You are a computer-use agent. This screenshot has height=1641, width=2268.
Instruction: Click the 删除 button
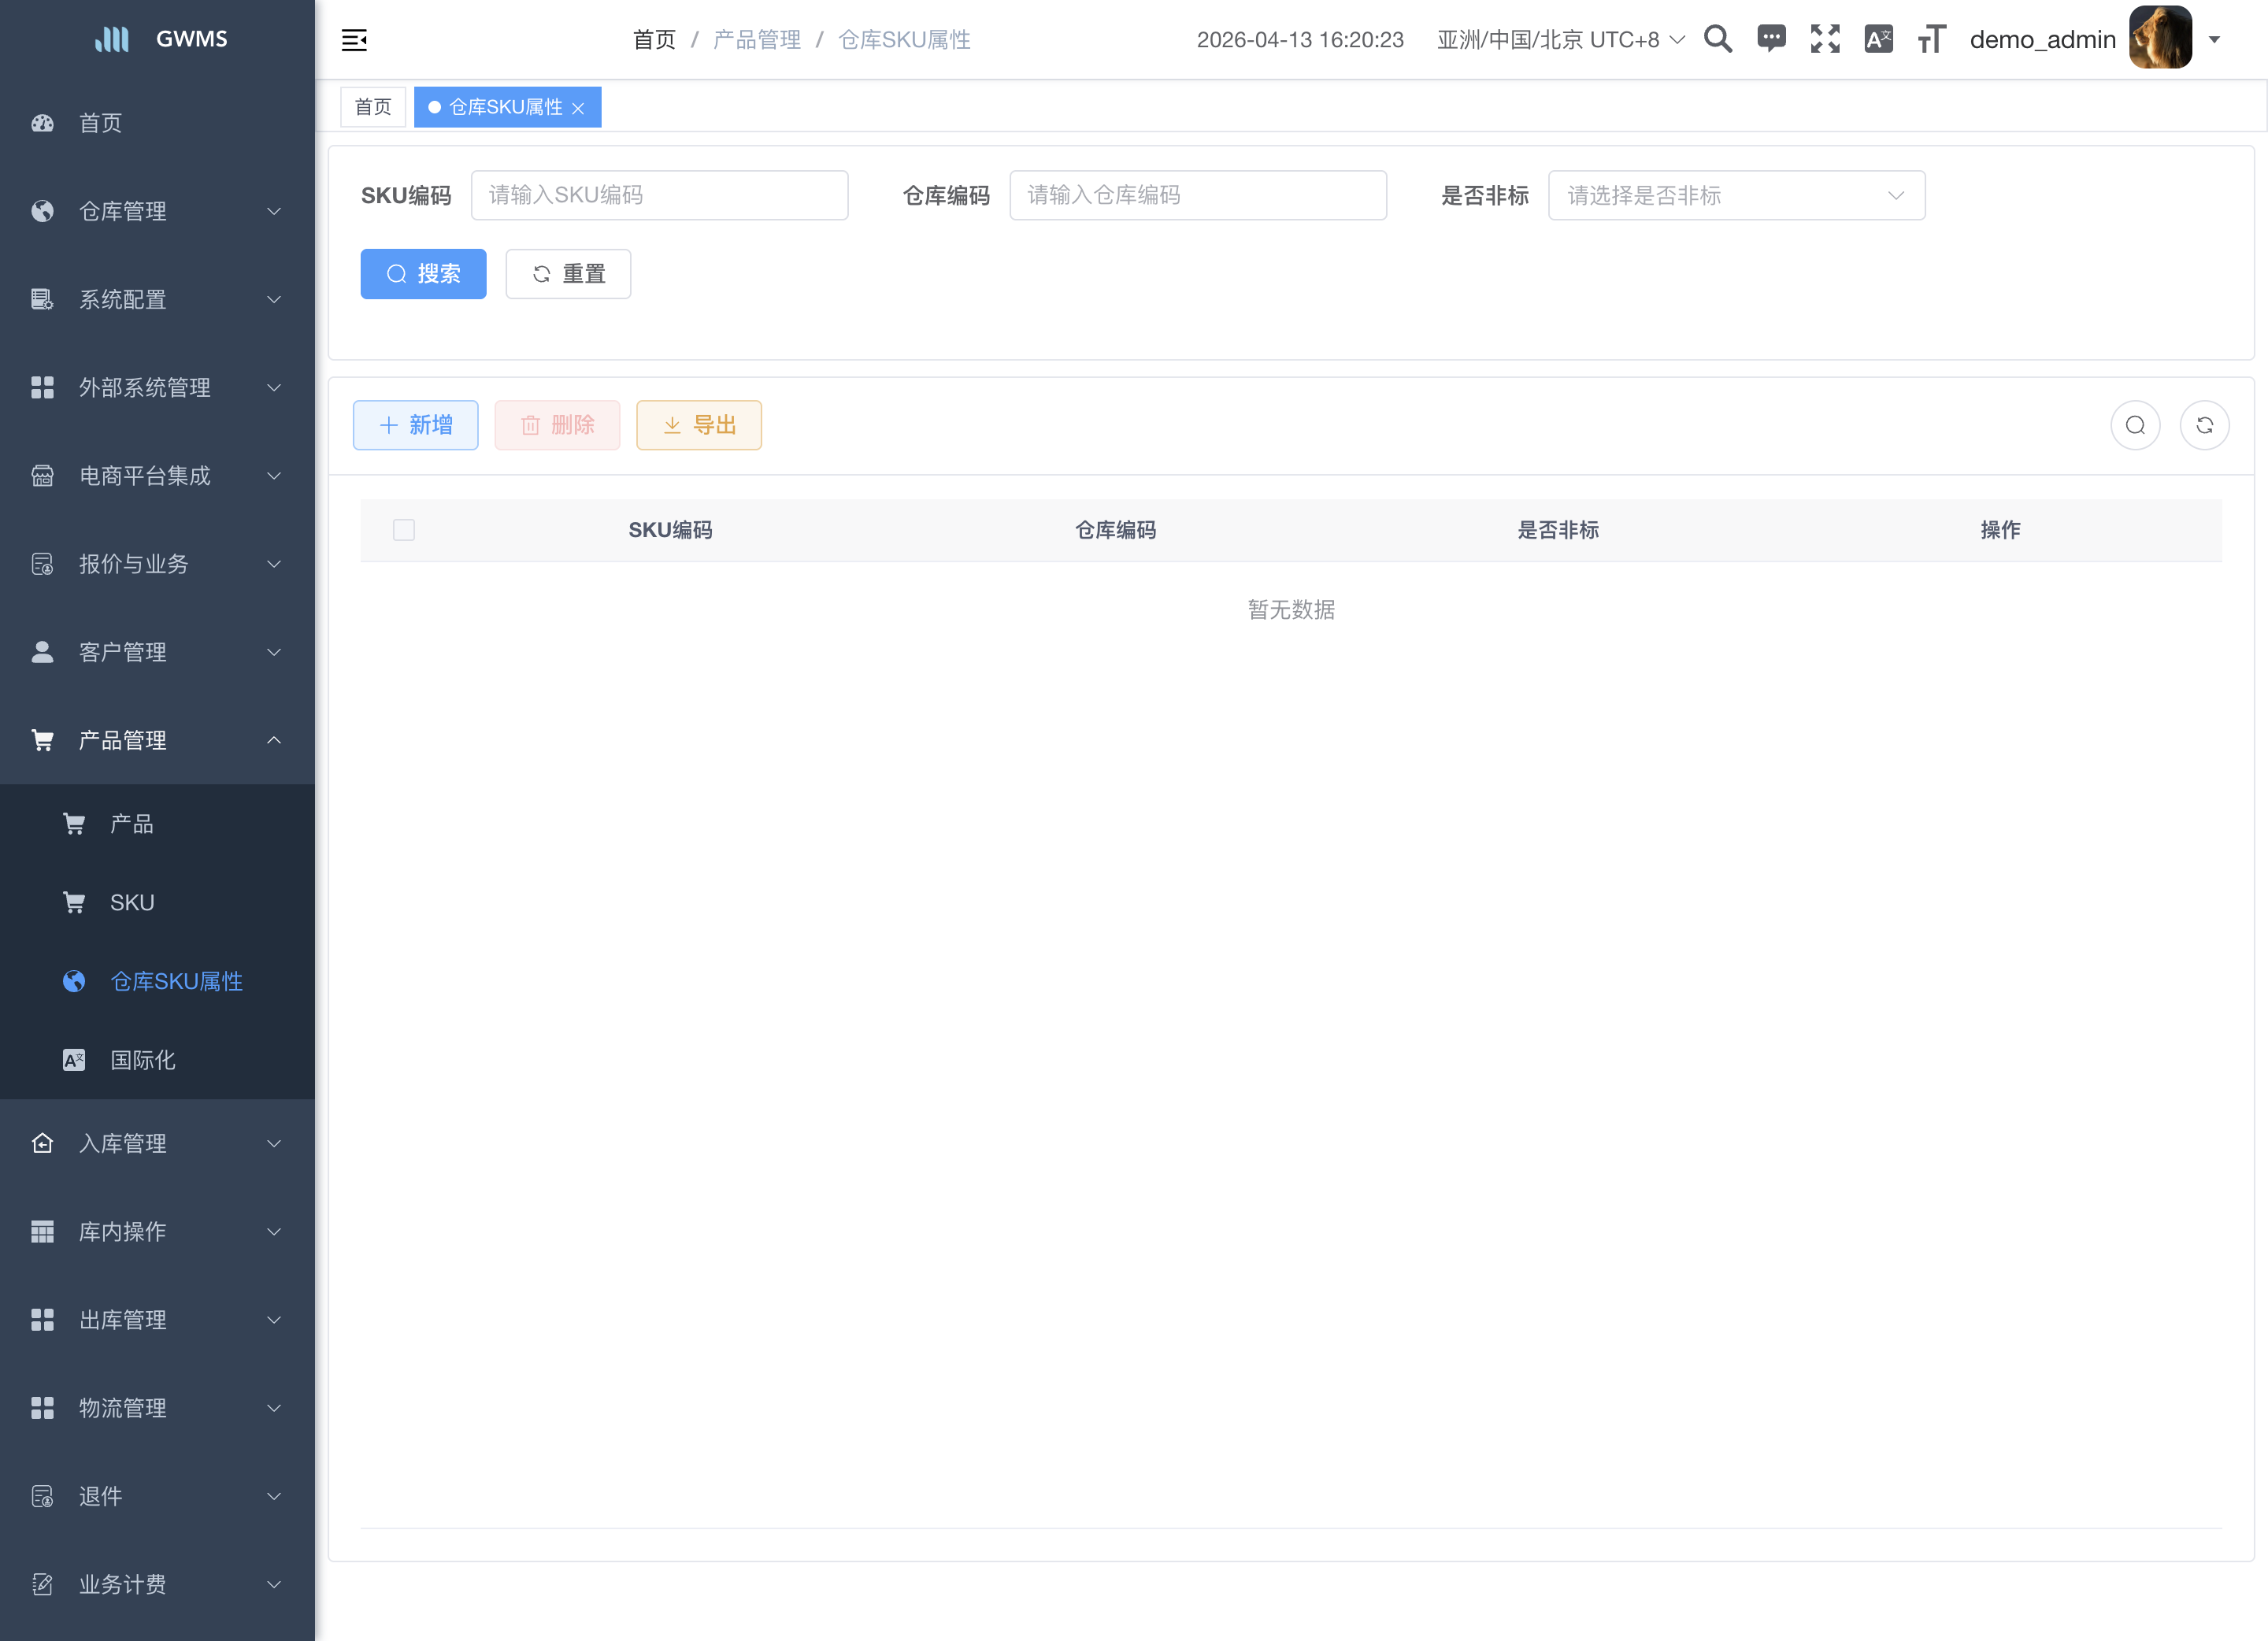[557, 425]
